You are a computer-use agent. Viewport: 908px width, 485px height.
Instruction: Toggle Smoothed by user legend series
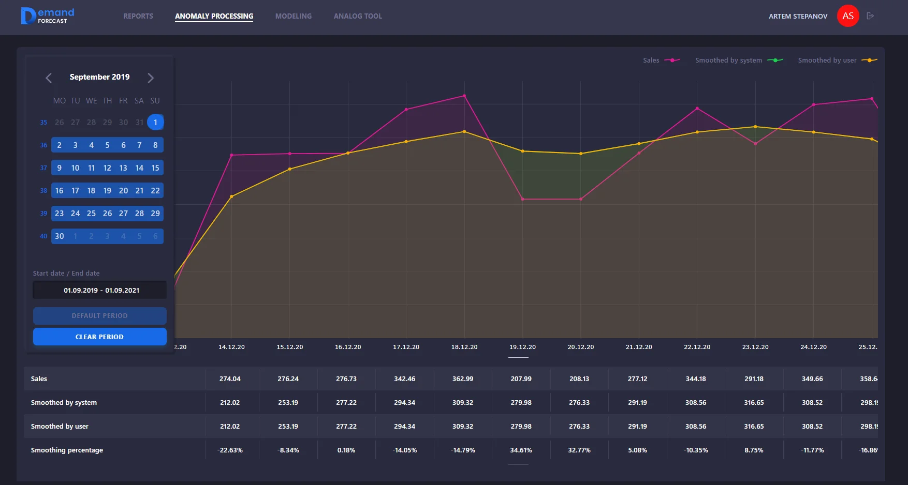tap(837, 60)
